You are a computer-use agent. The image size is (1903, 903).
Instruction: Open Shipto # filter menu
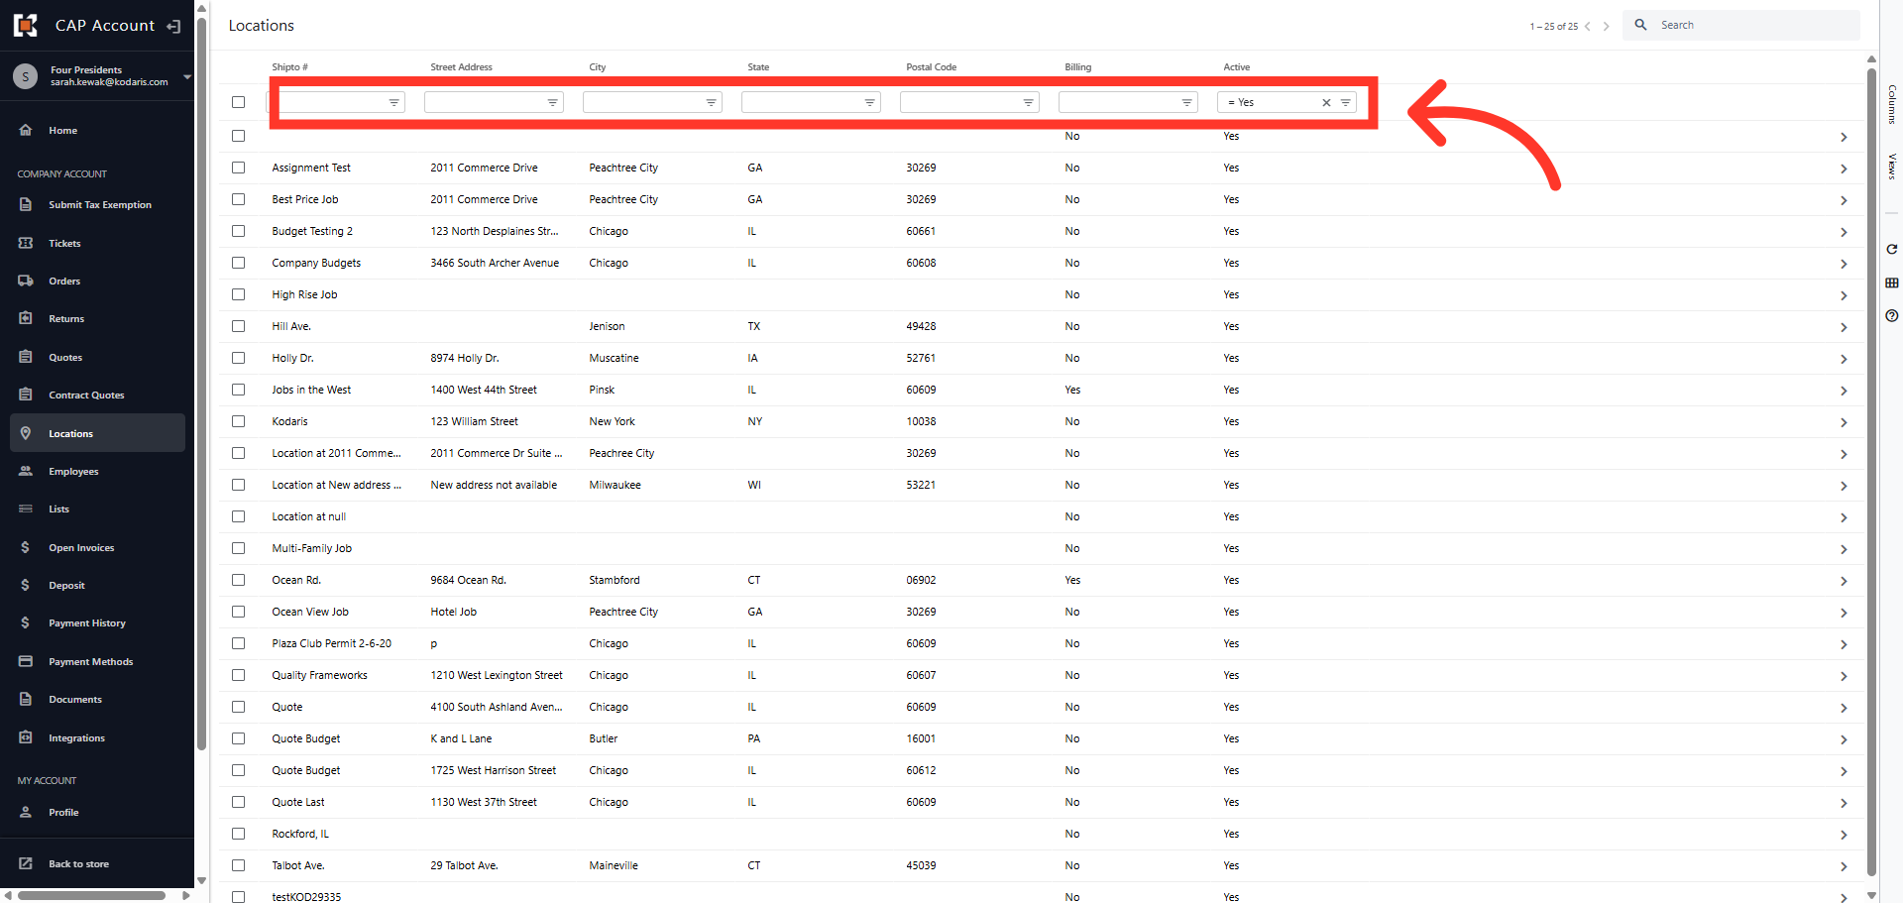coord(393,102)
